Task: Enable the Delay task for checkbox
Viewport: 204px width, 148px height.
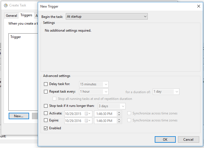Action: [46, 84]
